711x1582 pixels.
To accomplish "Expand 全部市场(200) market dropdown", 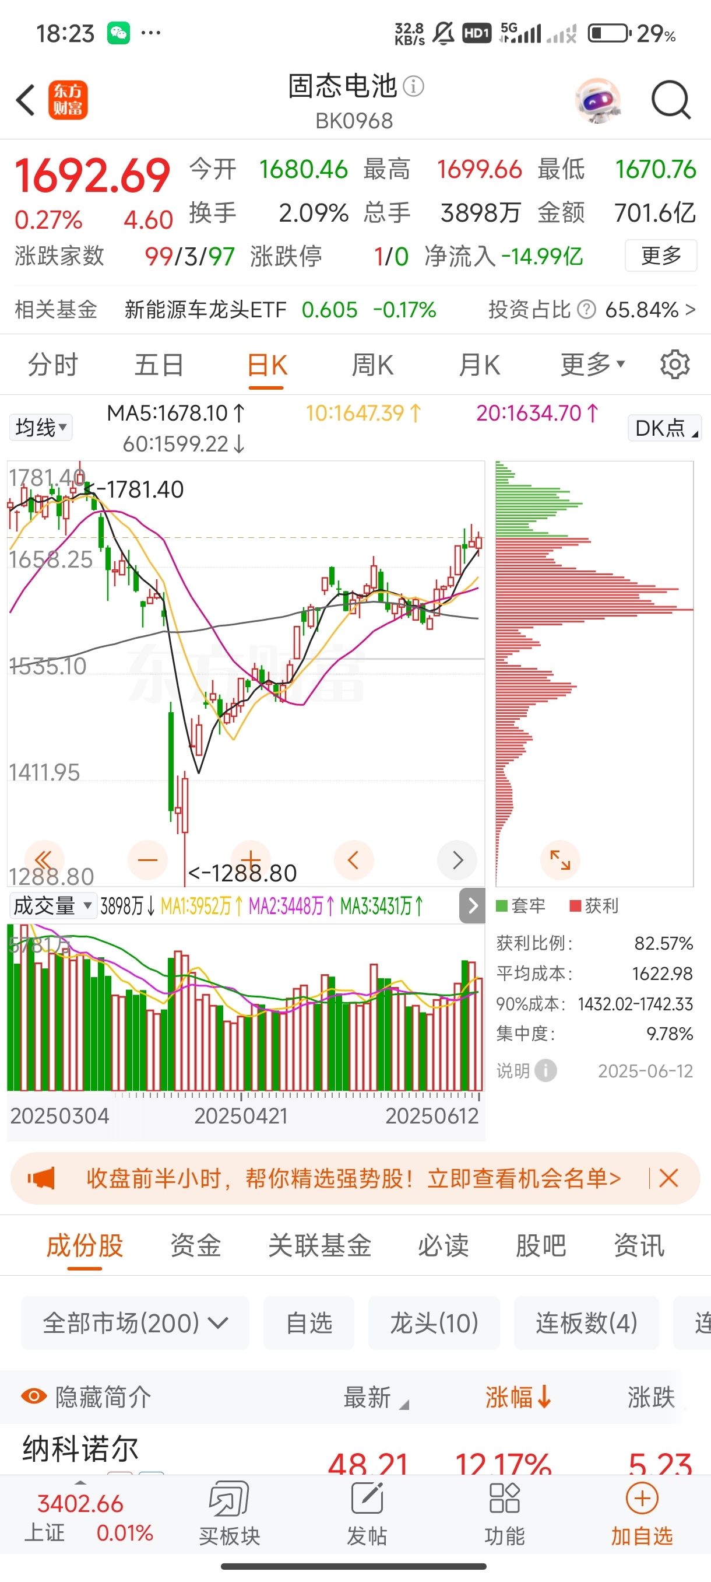I will click(135, 1323).
